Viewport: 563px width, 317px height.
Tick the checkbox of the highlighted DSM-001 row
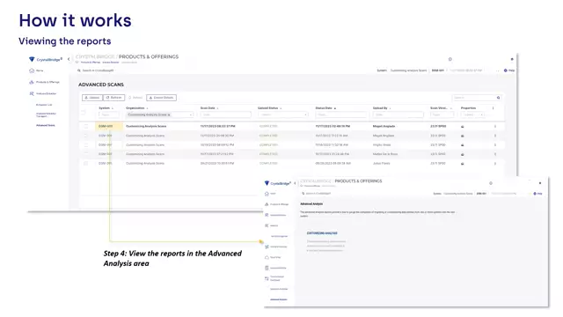point(86,126)
